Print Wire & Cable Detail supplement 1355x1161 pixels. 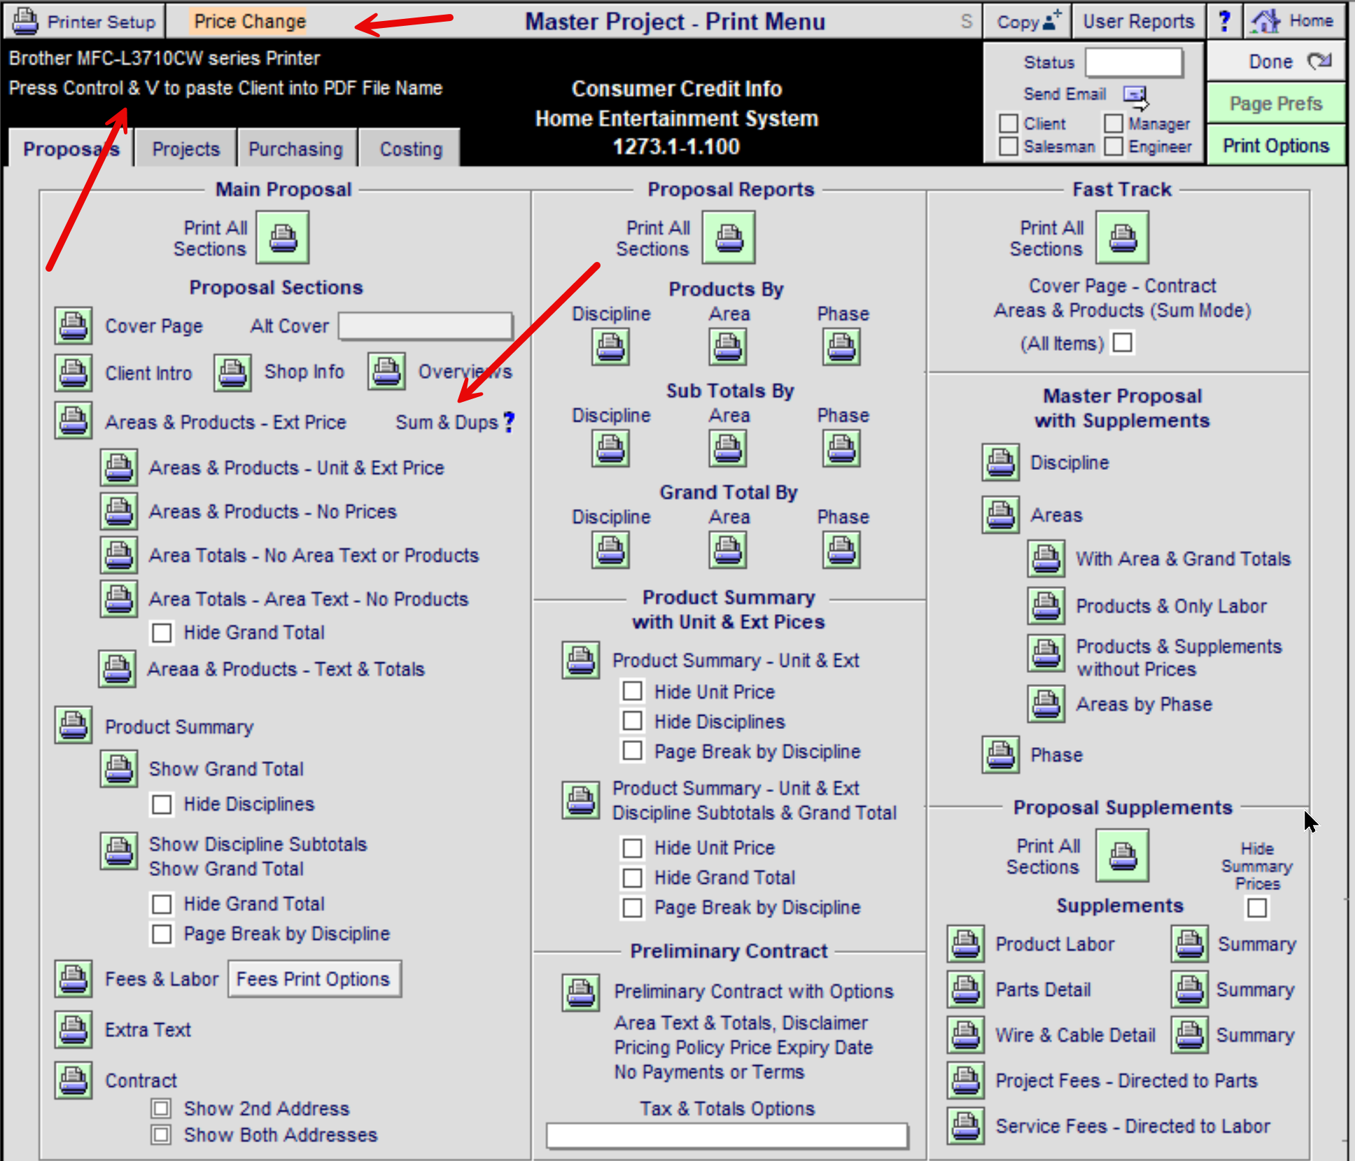(966, 1034)
